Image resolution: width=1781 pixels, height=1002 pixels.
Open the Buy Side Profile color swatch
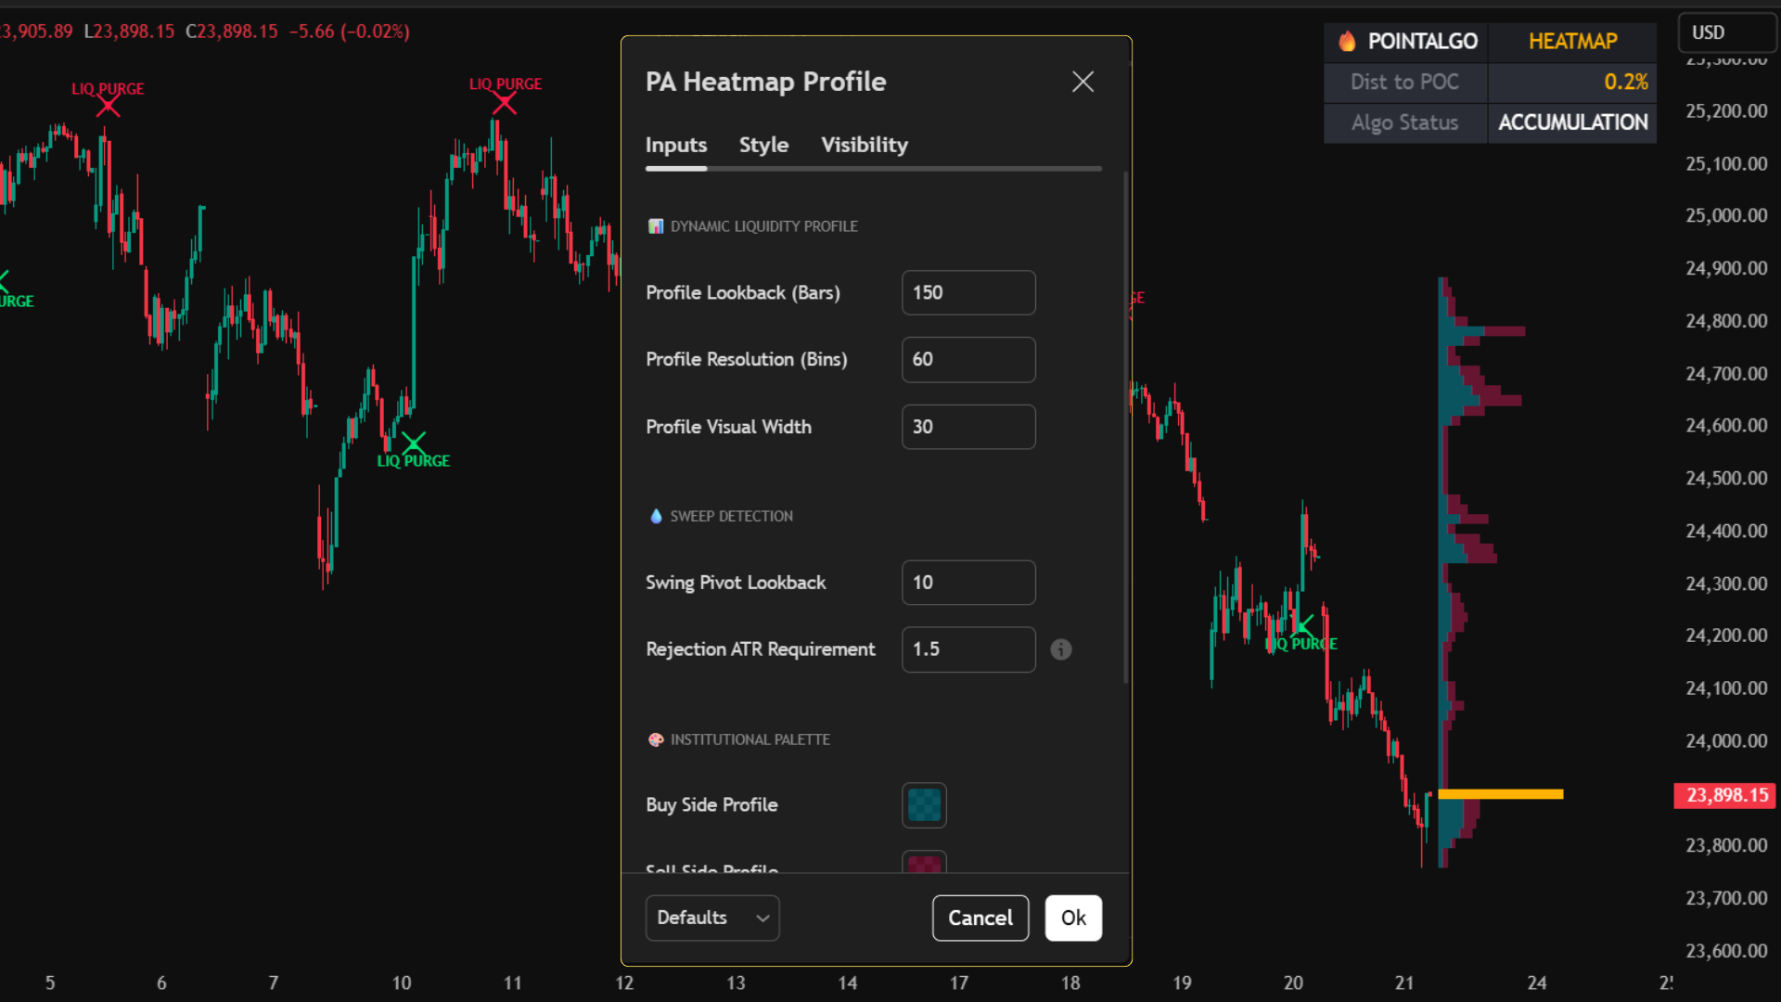coord(924,804)
